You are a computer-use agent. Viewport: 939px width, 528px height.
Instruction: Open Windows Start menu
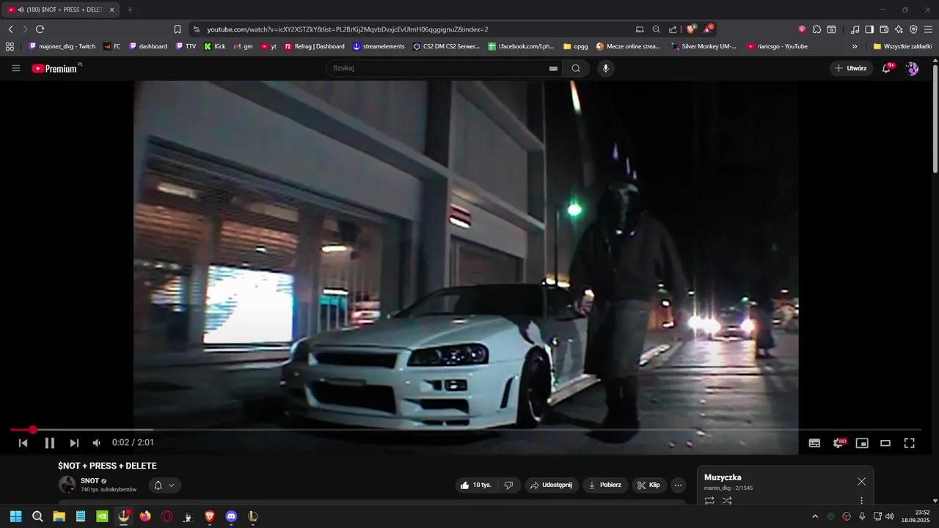15,516
